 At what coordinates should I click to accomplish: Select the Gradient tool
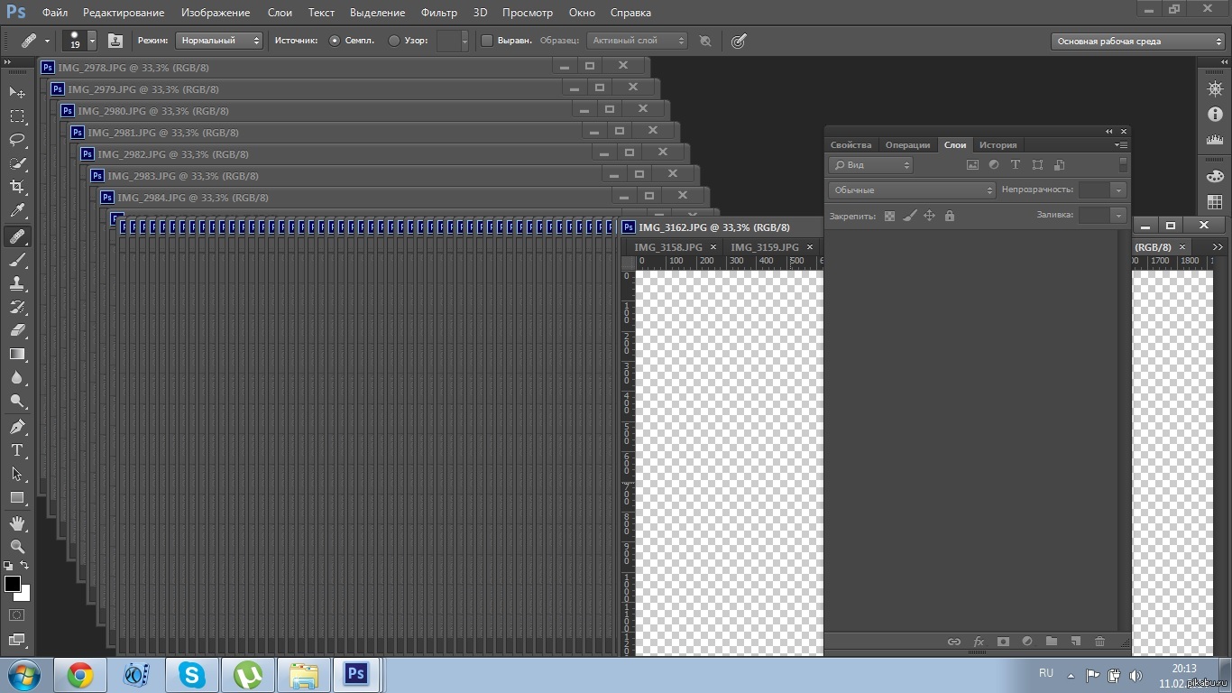point(17,355)
